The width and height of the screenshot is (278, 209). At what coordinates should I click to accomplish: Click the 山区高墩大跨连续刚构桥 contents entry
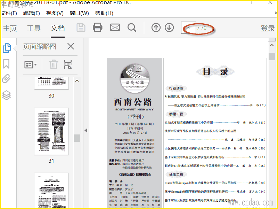tap(215, 148)
